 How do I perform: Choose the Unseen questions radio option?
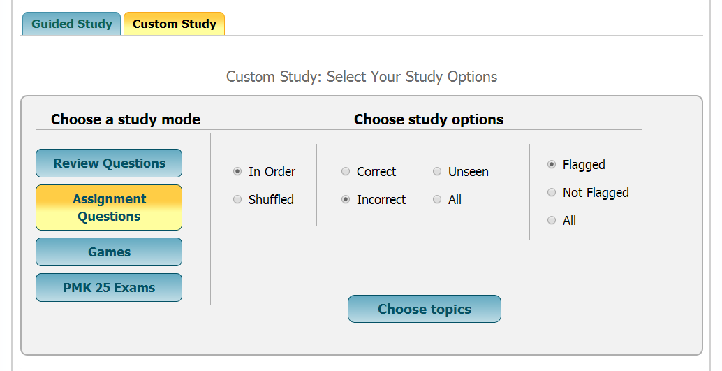437,172
